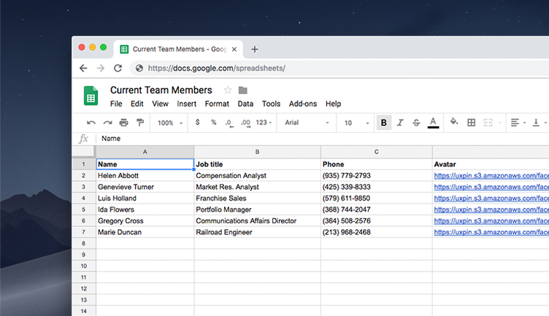Star the Current Team Members document
The height and width of the screenshot is (316, 549).
(228, 90)
